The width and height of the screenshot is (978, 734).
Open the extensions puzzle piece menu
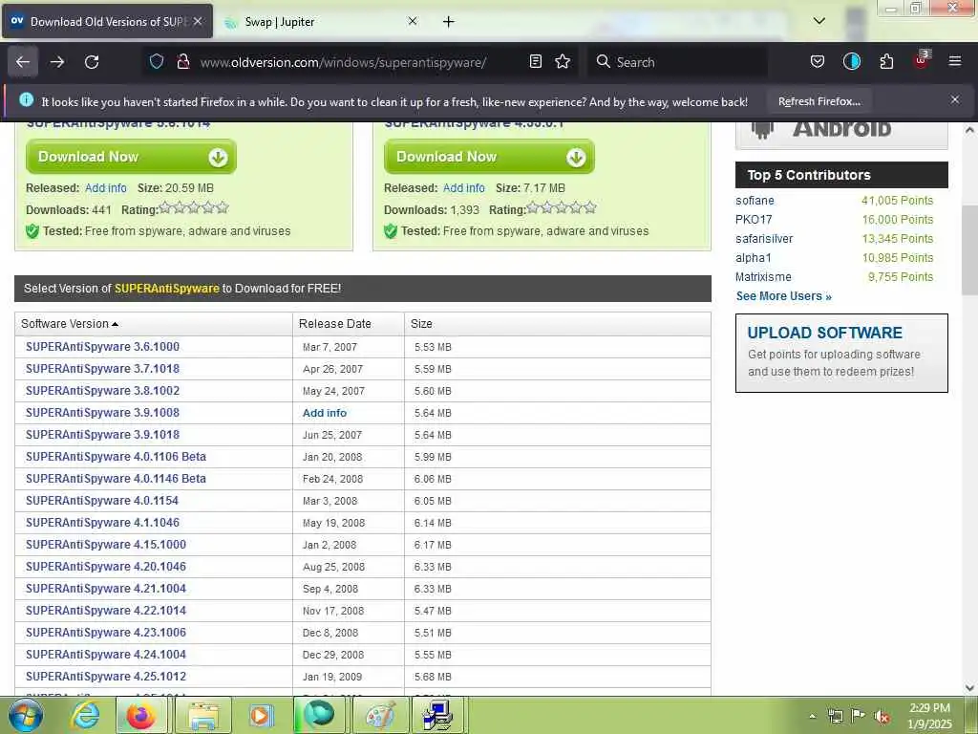pos(886,62)
